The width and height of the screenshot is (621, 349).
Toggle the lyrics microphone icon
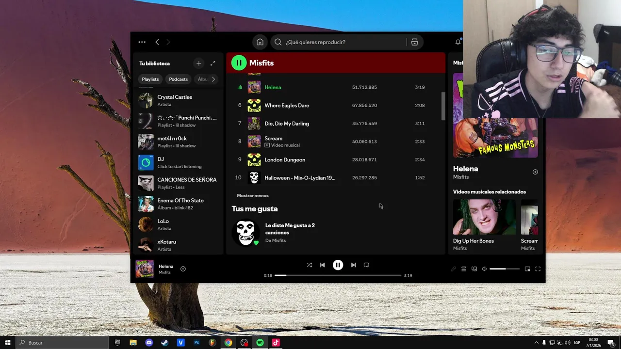(453, 269)
